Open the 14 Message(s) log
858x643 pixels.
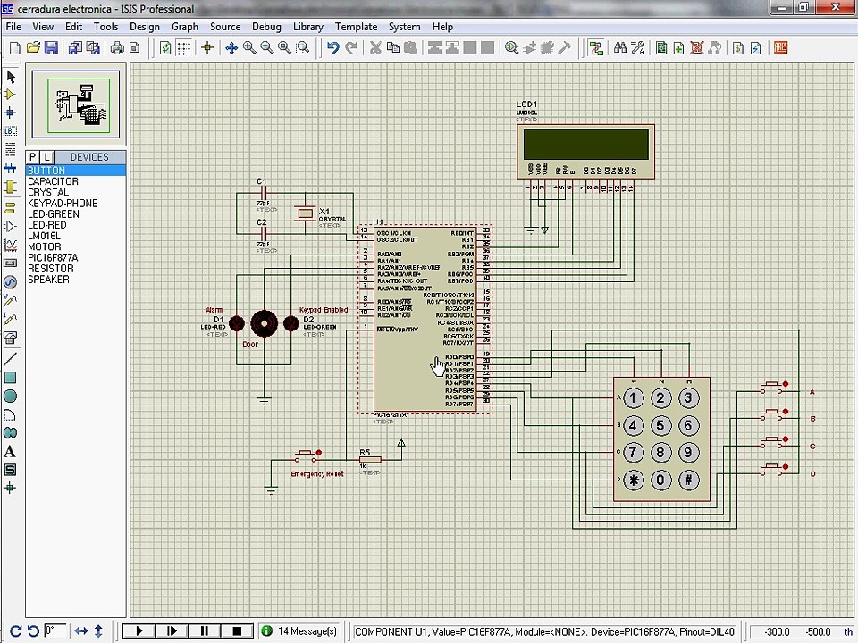point(300,631)
